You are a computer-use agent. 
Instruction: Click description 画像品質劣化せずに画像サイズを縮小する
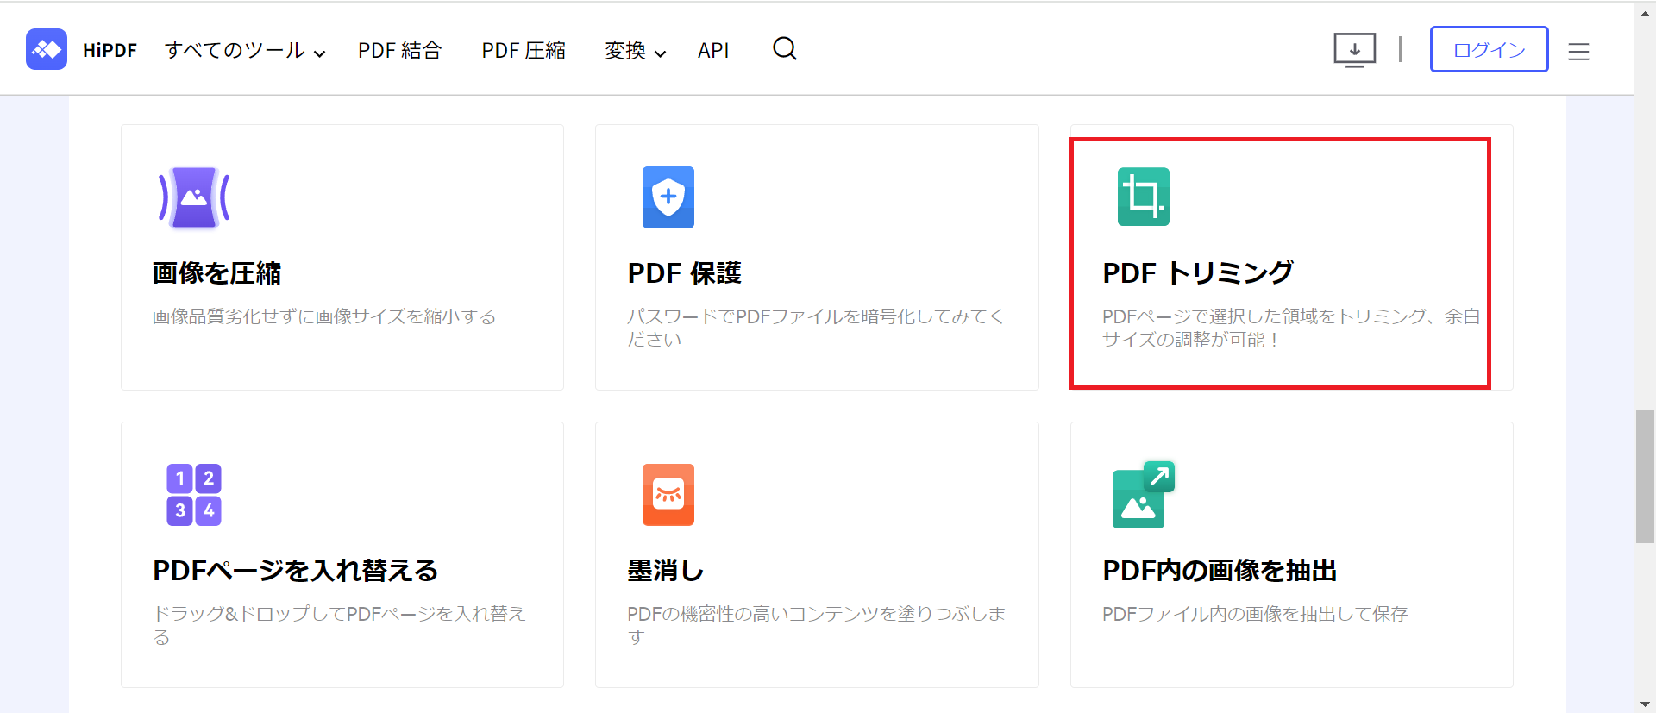click(324, 316)
